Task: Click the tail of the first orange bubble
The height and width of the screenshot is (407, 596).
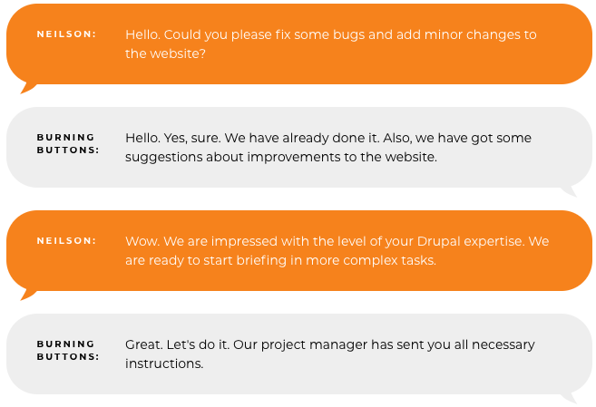Action: coord(29,88)
